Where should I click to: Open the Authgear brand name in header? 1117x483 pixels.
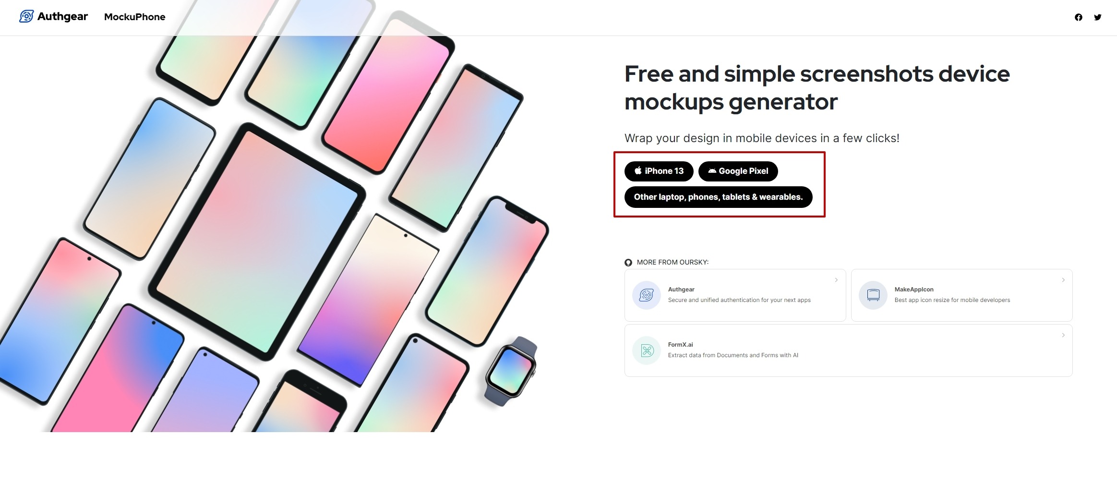pyautogui.click(x=62, y=16)
